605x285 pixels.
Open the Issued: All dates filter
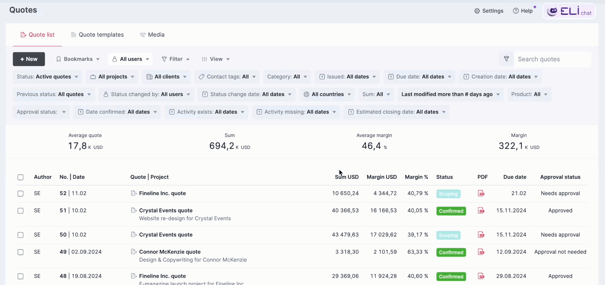[347, 77]
